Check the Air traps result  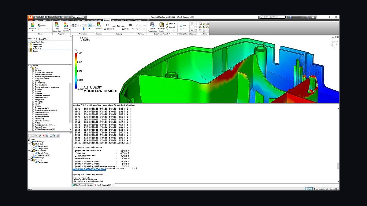(34, 123)
